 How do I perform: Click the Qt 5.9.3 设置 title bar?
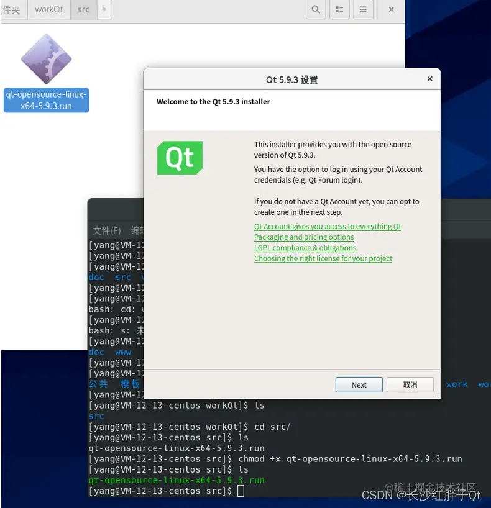[291, 79]
